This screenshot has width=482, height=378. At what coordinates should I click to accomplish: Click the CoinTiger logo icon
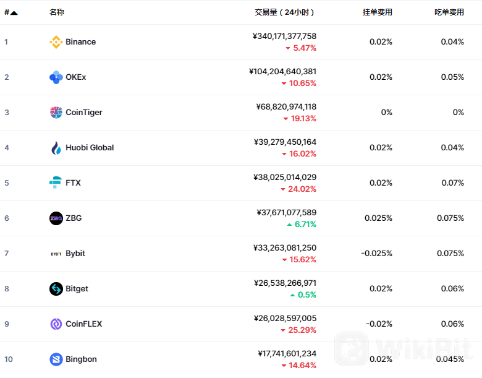click(56, 113)
